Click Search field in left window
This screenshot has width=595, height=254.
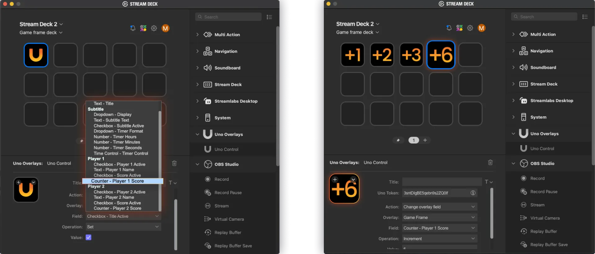pos(228,17)
